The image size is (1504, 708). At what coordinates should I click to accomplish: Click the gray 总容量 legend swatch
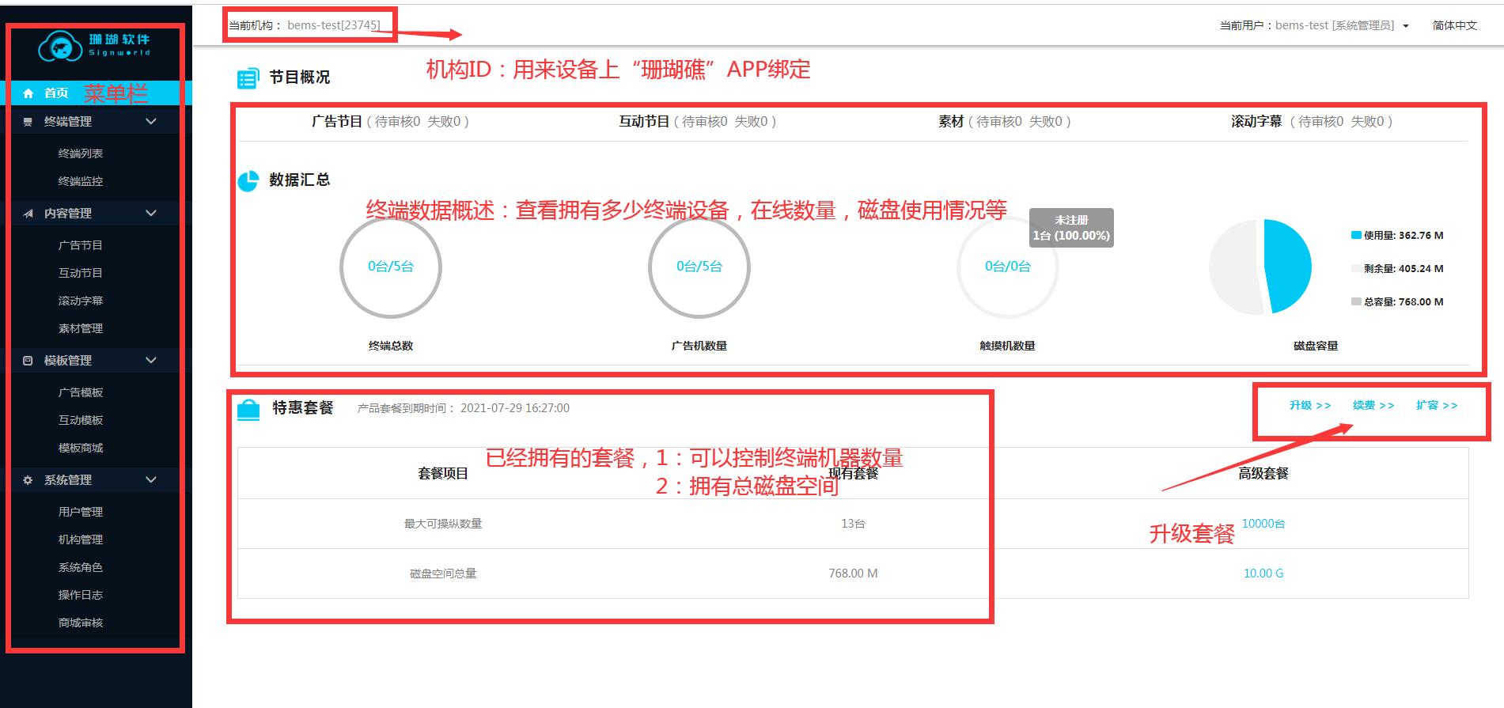click(1356, 302)
